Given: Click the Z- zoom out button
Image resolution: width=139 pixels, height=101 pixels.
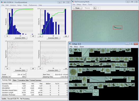Looking at the screenshot, I should [99, 8].
